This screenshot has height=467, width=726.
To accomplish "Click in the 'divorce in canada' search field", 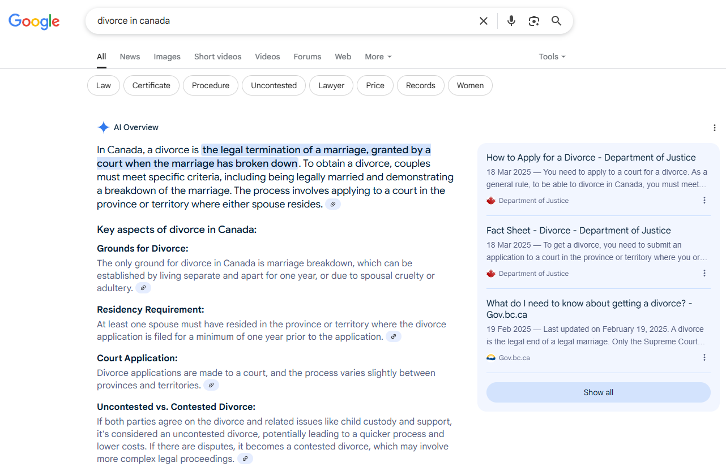I will tap(283, 21).
